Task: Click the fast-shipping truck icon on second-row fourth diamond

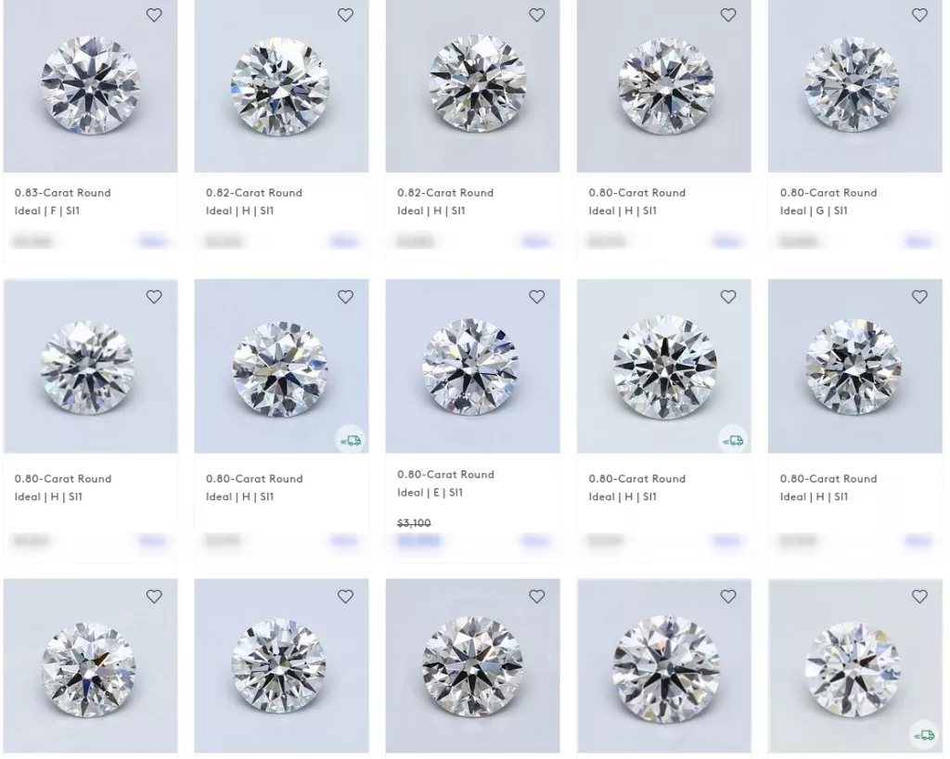Action: 733,441
